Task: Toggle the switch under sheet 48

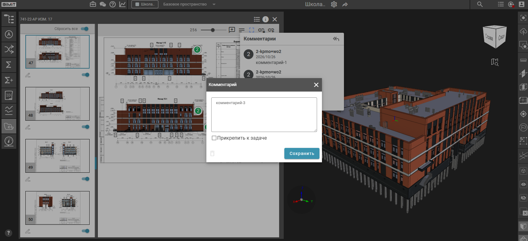Action: pyautogui.click(x=86, y=127)
